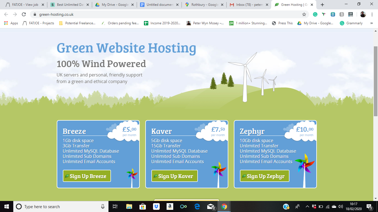Expand the hidden bookmarks overflow chevron
The image size is (378, 212).
click(371, 23)
